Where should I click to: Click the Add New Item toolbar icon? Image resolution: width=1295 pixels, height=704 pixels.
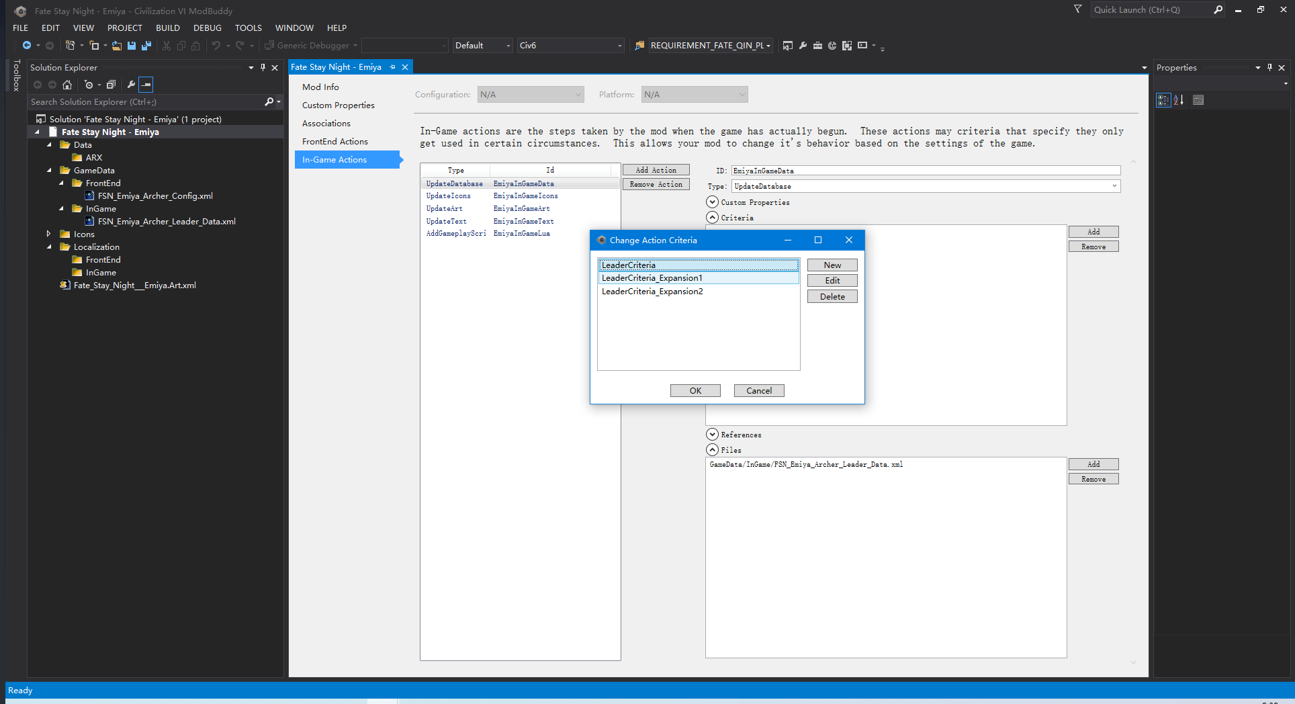click(x=95, y=46)
